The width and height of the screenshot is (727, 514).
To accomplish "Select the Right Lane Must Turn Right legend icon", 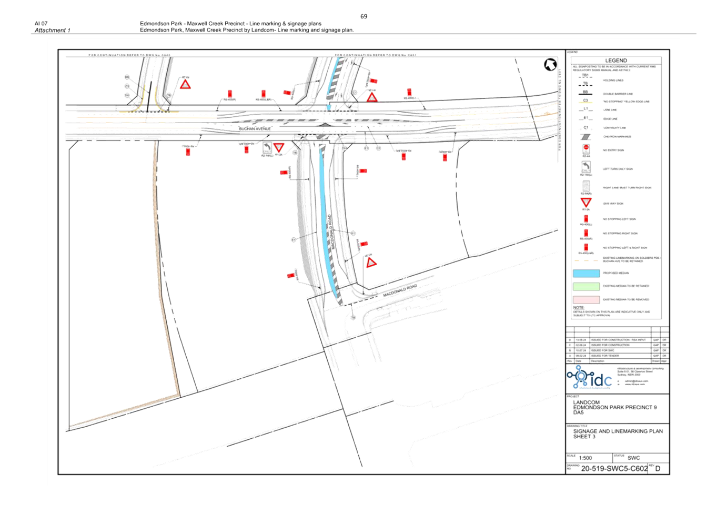I will 586,186.
